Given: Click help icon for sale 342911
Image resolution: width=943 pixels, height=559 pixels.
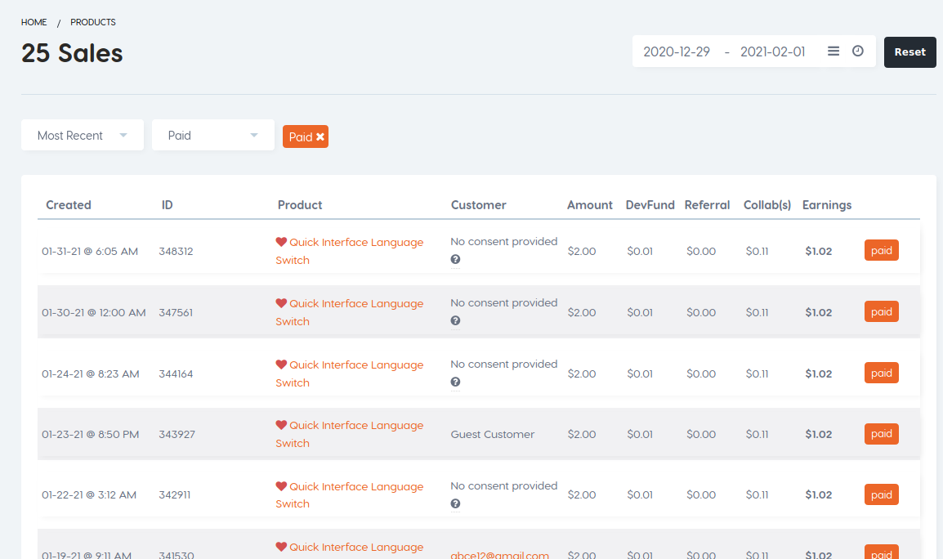Looking at the screenshot, I should tap(455, 503).
